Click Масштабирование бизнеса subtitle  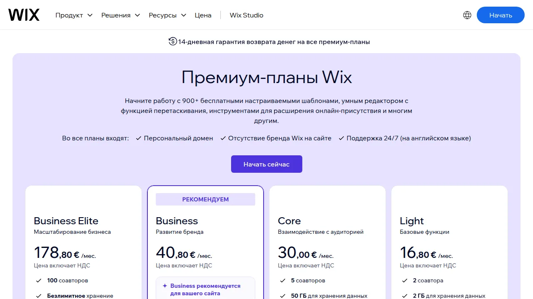[72, 232]
